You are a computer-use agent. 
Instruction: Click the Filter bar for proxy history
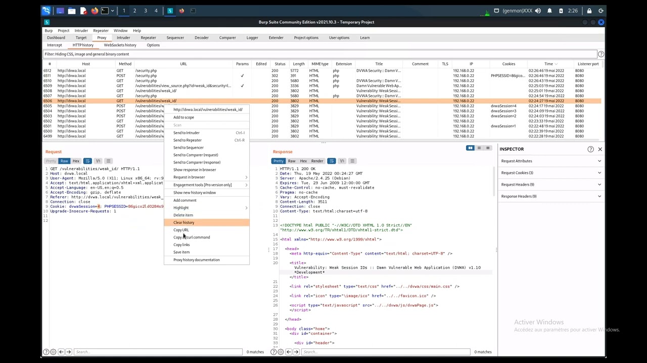(320, 54)
